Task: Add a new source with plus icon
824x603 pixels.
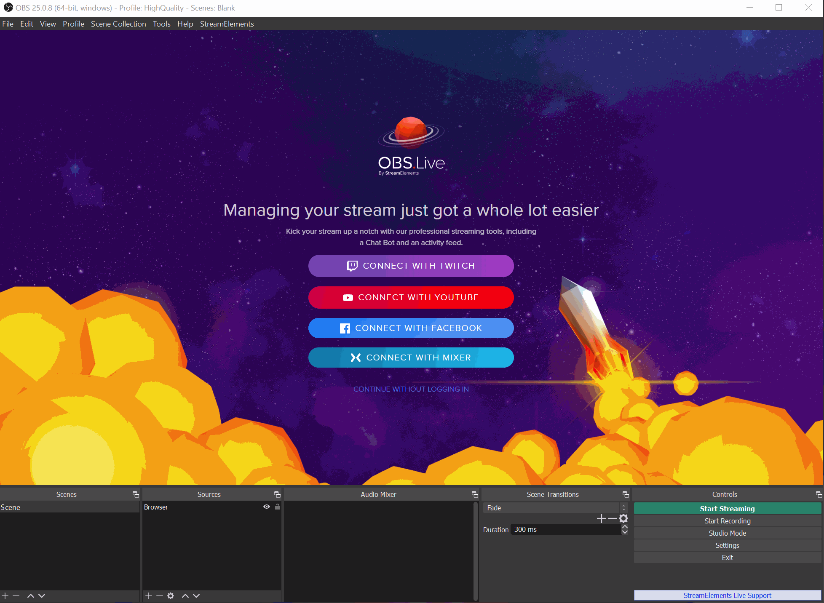Action: click(x=149, y=596)
